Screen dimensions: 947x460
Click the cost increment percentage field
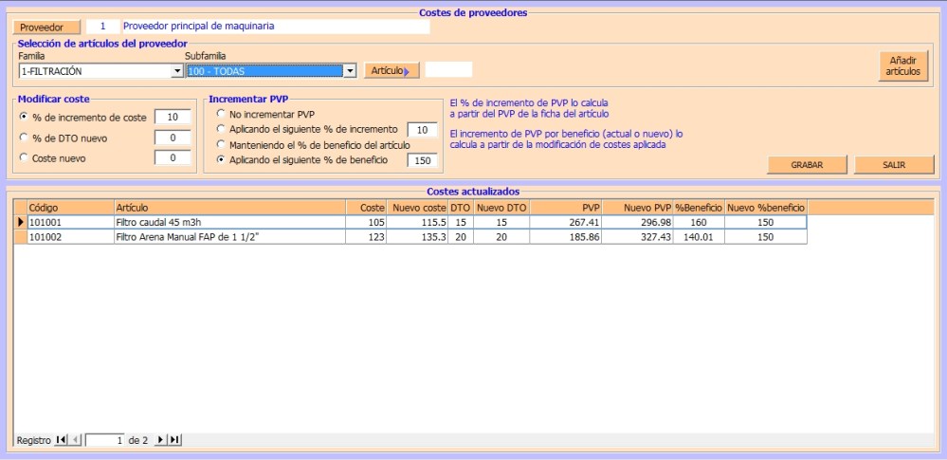[173, 118]
